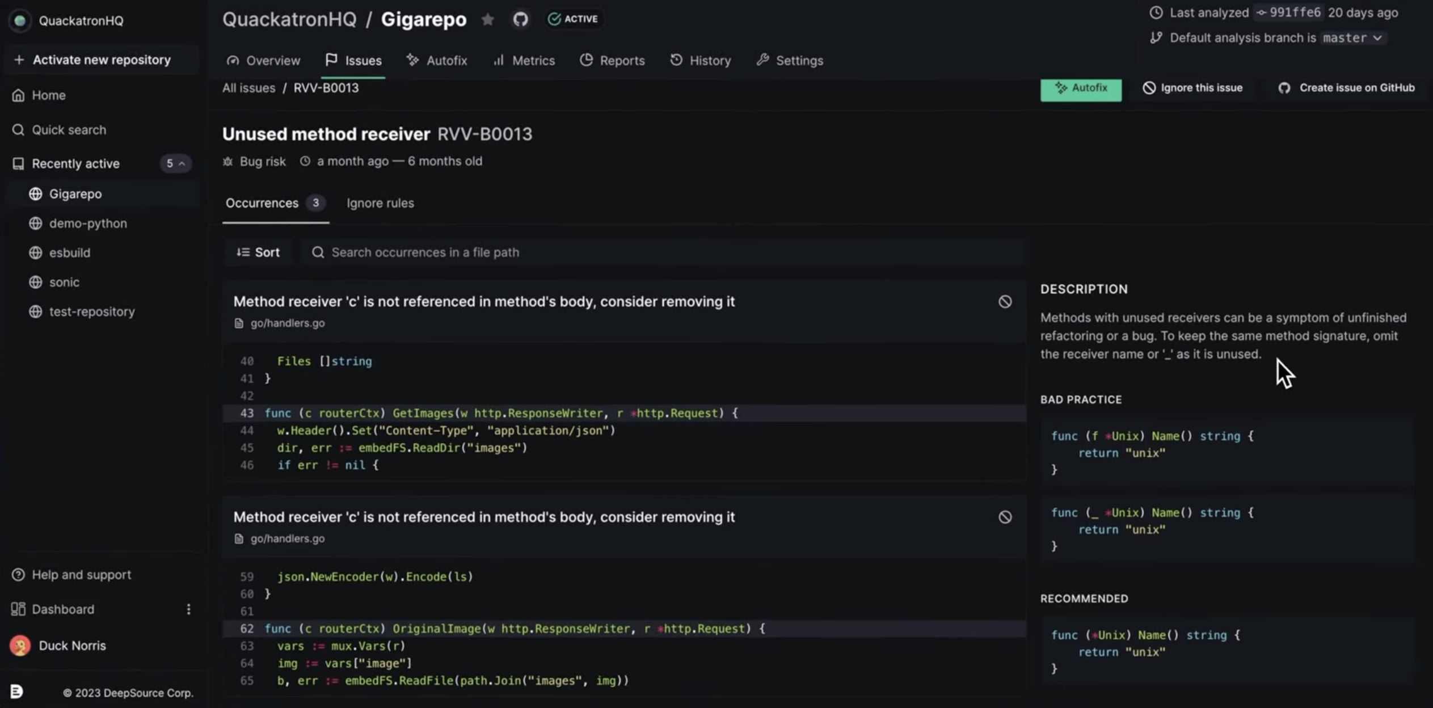1433x708 pixels.
Task: Click the Home icon in sidebar
Action: click(x=18, y=95)
